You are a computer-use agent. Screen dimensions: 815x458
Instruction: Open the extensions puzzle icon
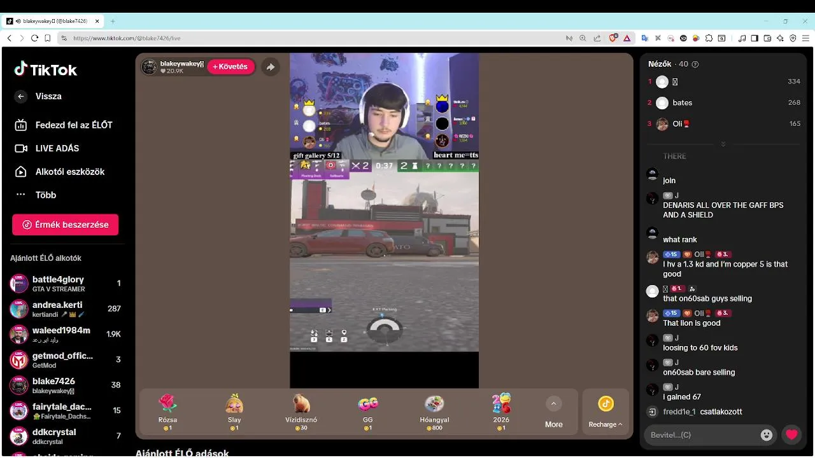[709, 38]
